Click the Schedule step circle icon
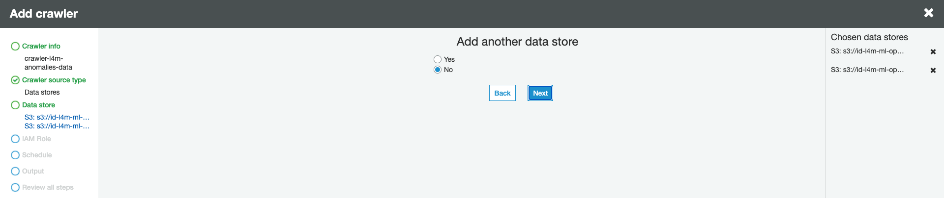This screenshot has width=944, height=198. [x=15, y=155]
